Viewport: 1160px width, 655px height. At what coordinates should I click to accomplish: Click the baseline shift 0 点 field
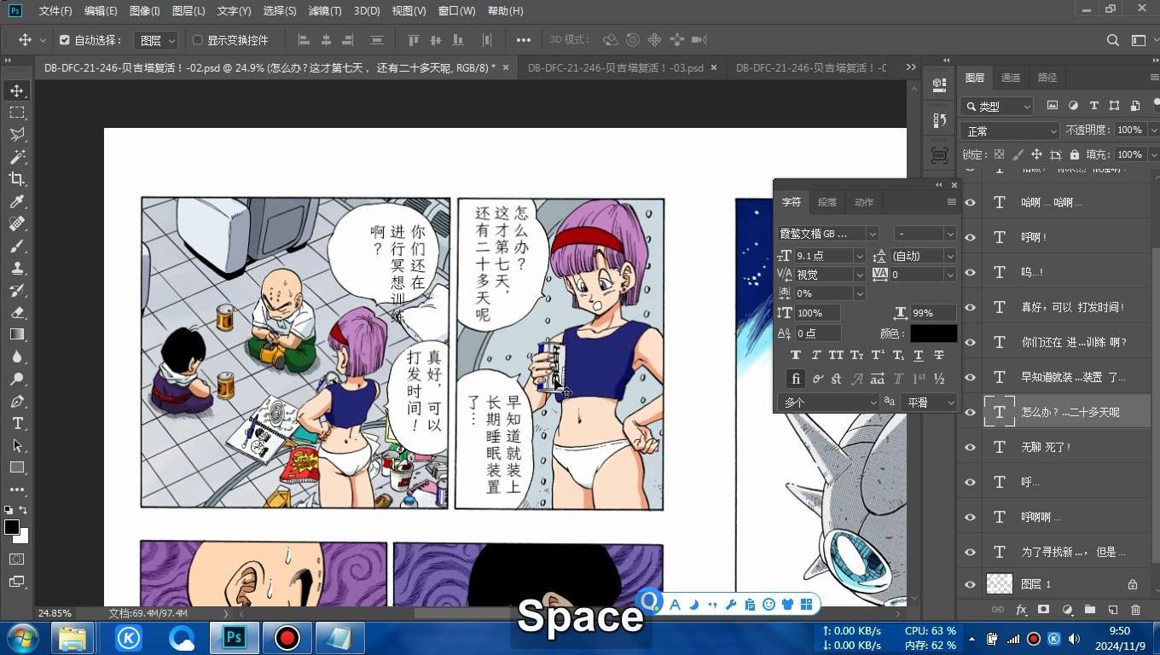pos(817,333)
